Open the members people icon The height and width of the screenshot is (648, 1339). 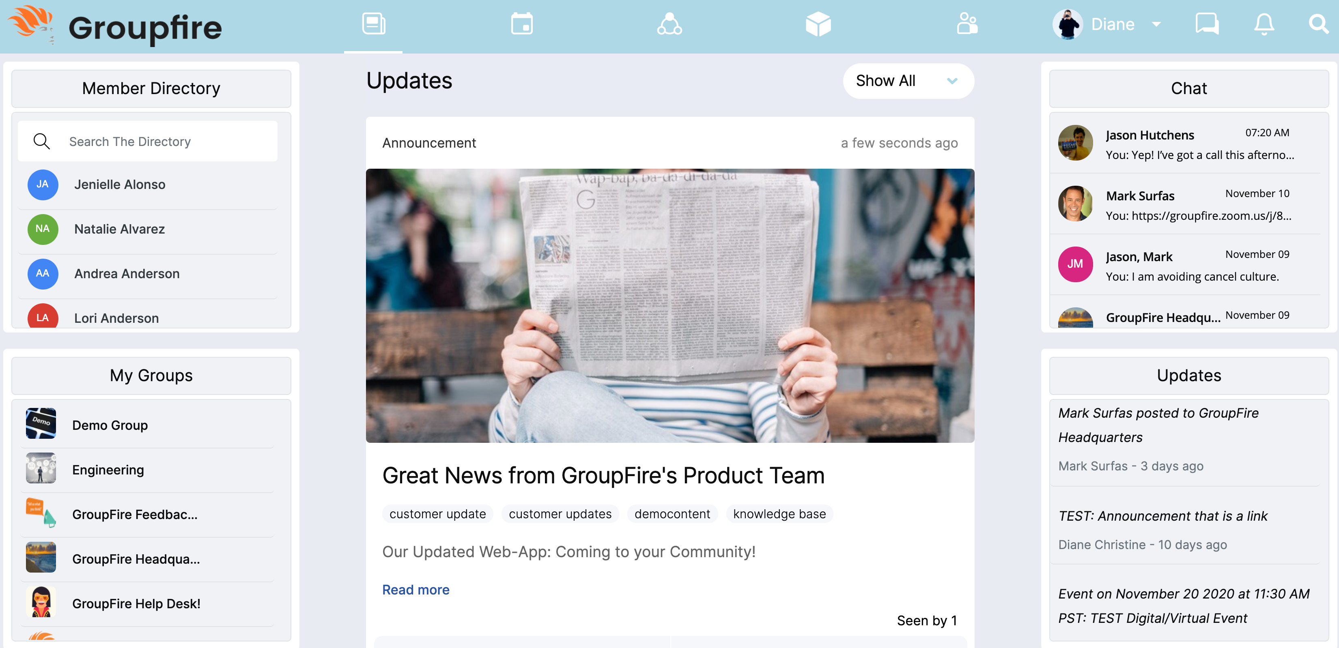pyautogui.click(x=967, y=24)
